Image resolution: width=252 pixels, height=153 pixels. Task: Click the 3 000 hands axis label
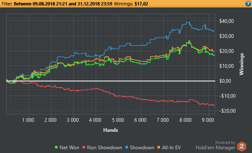click(x=73, y=120)
